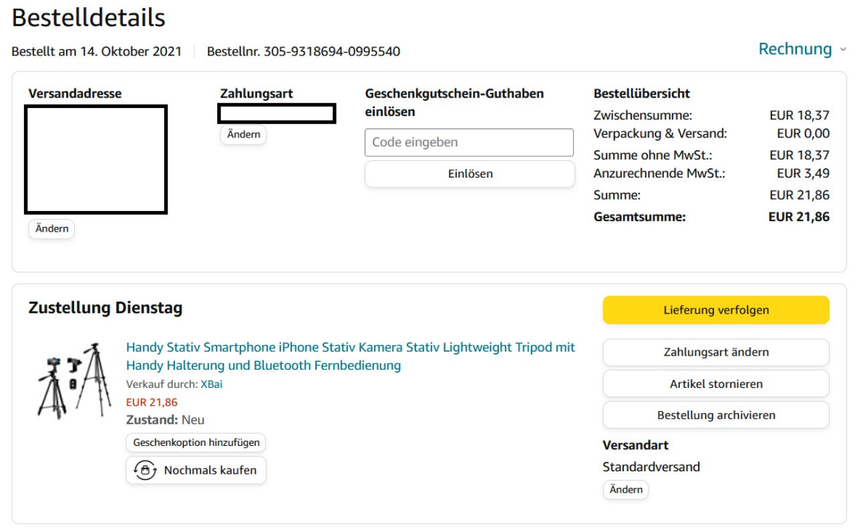Screen dimensions: 855x530
Task: Click the Zahlungsart ändern button
Action: click(x=716, y=352)
